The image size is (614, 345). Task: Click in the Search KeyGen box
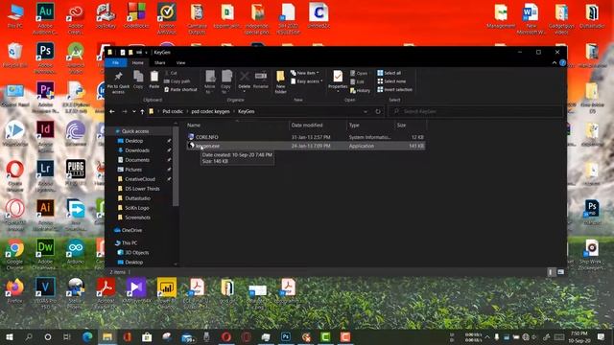coord(476,111)
